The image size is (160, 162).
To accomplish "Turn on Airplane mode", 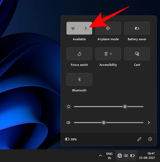I will 108,28.
